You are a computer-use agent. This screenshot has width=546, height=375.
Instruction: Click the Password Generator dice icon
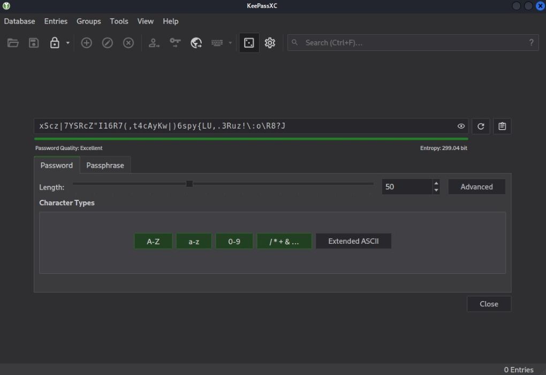pyautogui.click(x=249, y=43)
